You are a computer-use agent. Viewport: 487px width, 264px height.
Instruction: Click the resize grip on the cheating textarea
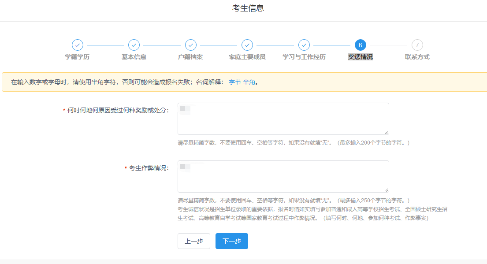click(x=387, y=190)
